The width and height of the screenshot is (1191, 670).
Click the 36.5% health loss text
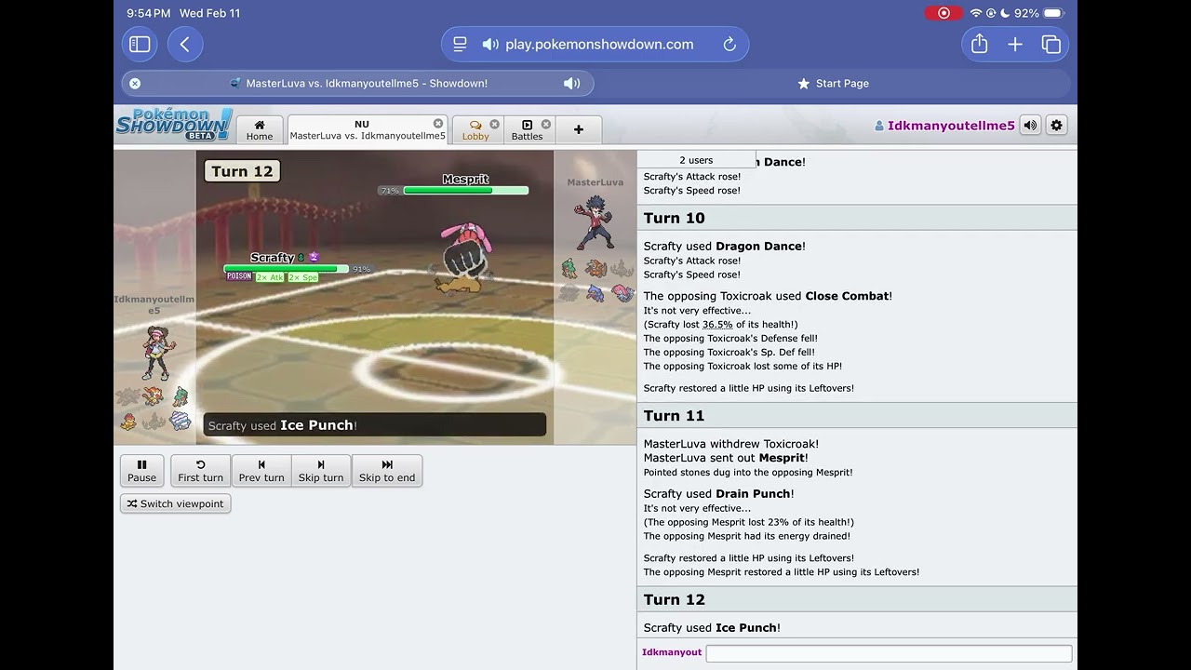coord(717,325)
